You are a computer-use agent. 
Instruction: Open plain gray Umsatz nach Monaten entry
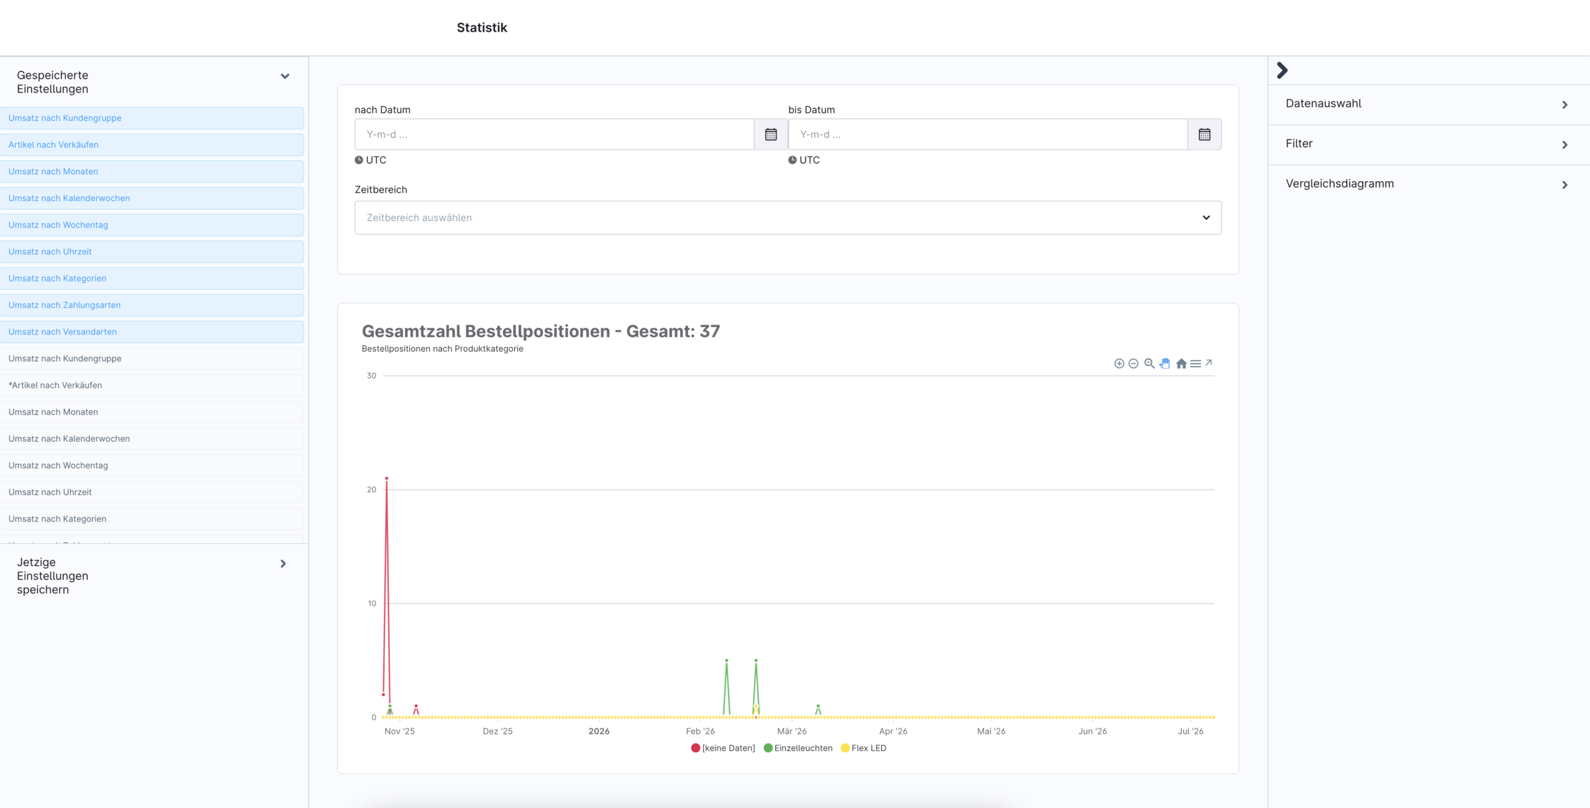click(x=152, y=412)
